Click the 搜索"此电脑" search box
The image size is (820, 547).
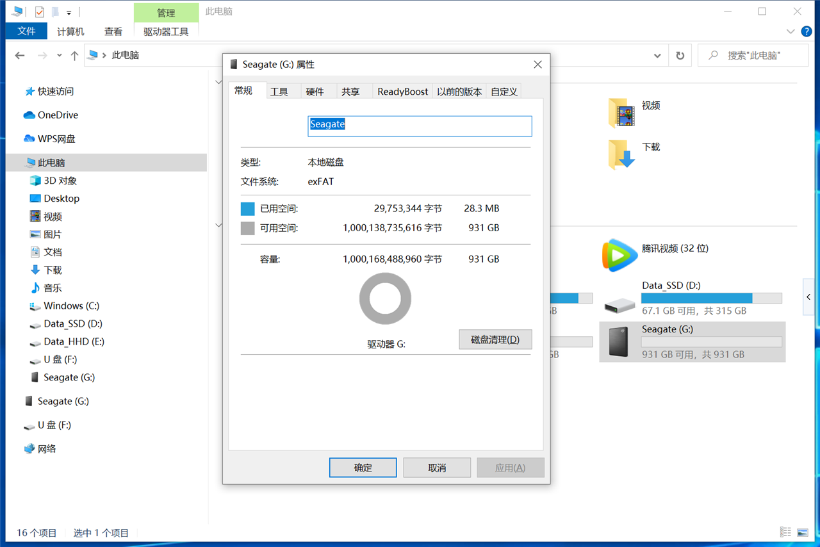[x=753, y=56]
